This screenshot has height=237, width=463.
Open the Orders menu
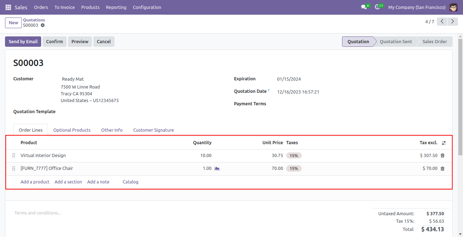[x=41, y=7]
